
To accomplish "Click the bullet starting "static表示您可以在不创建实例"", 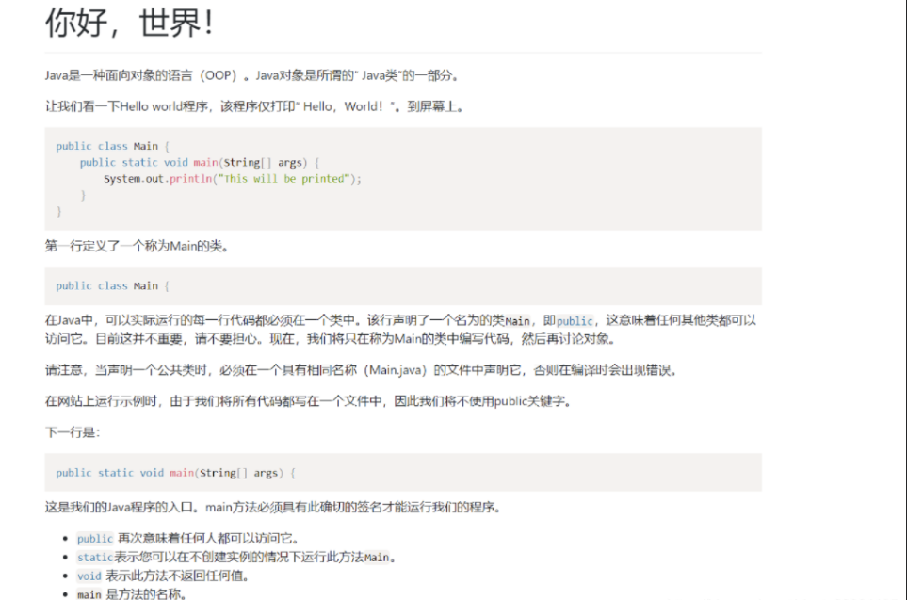I will [x=236, y=558].
